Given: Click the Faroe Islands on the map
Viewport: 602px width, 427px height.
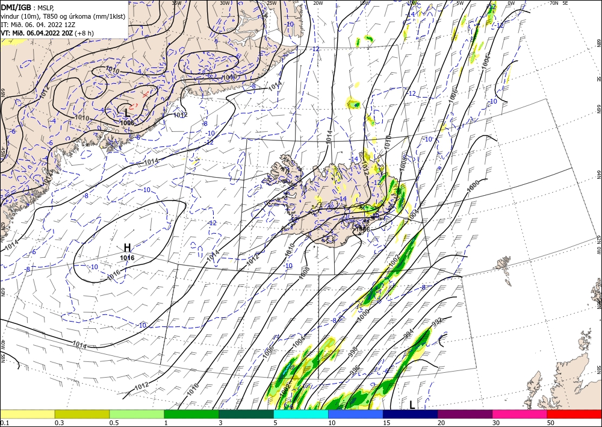Looking at the screenshot, I should point(505,270).
